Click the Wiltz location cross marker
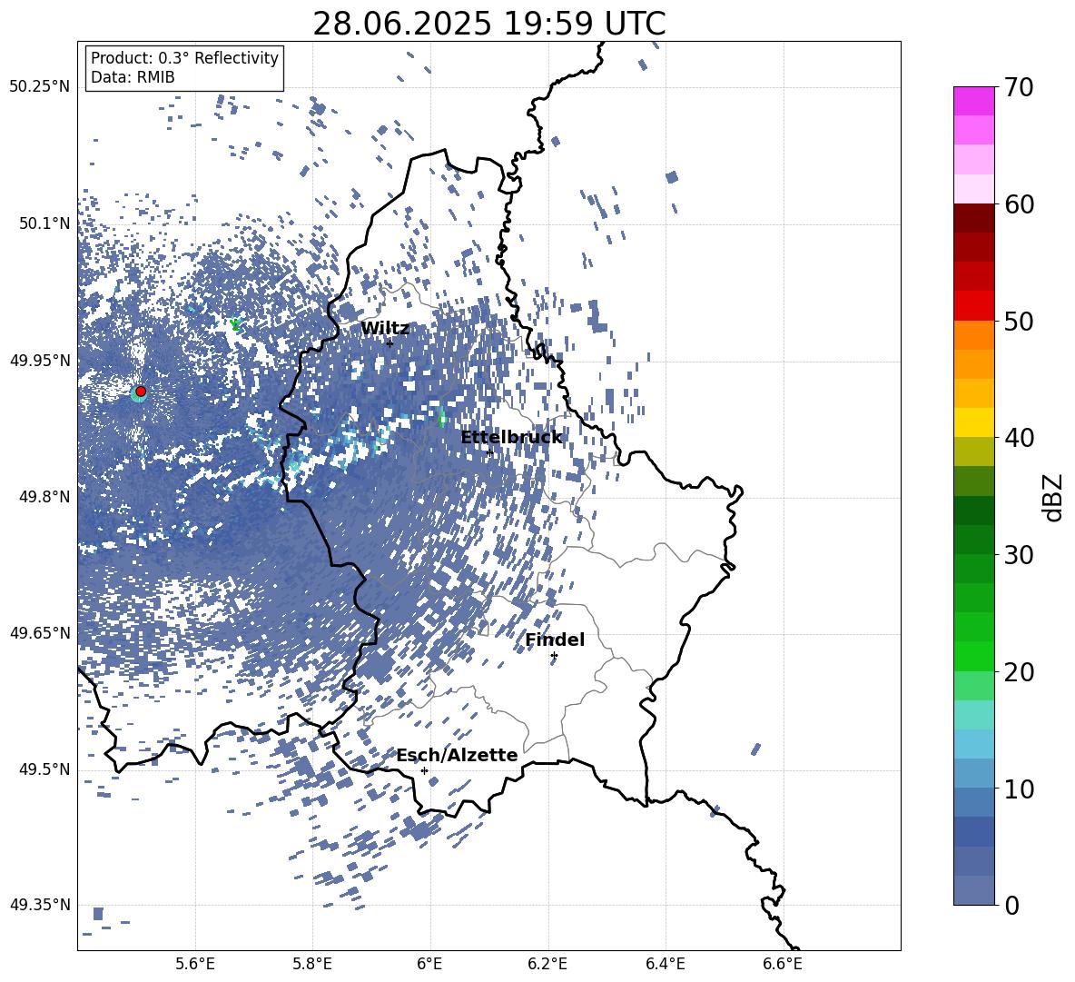Viewport: 1075px width, 982px height. click(390, 342)
